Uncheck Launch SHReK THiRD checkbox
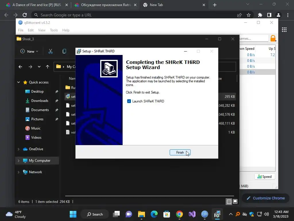294x221 pixels. (x=129, y=101)
